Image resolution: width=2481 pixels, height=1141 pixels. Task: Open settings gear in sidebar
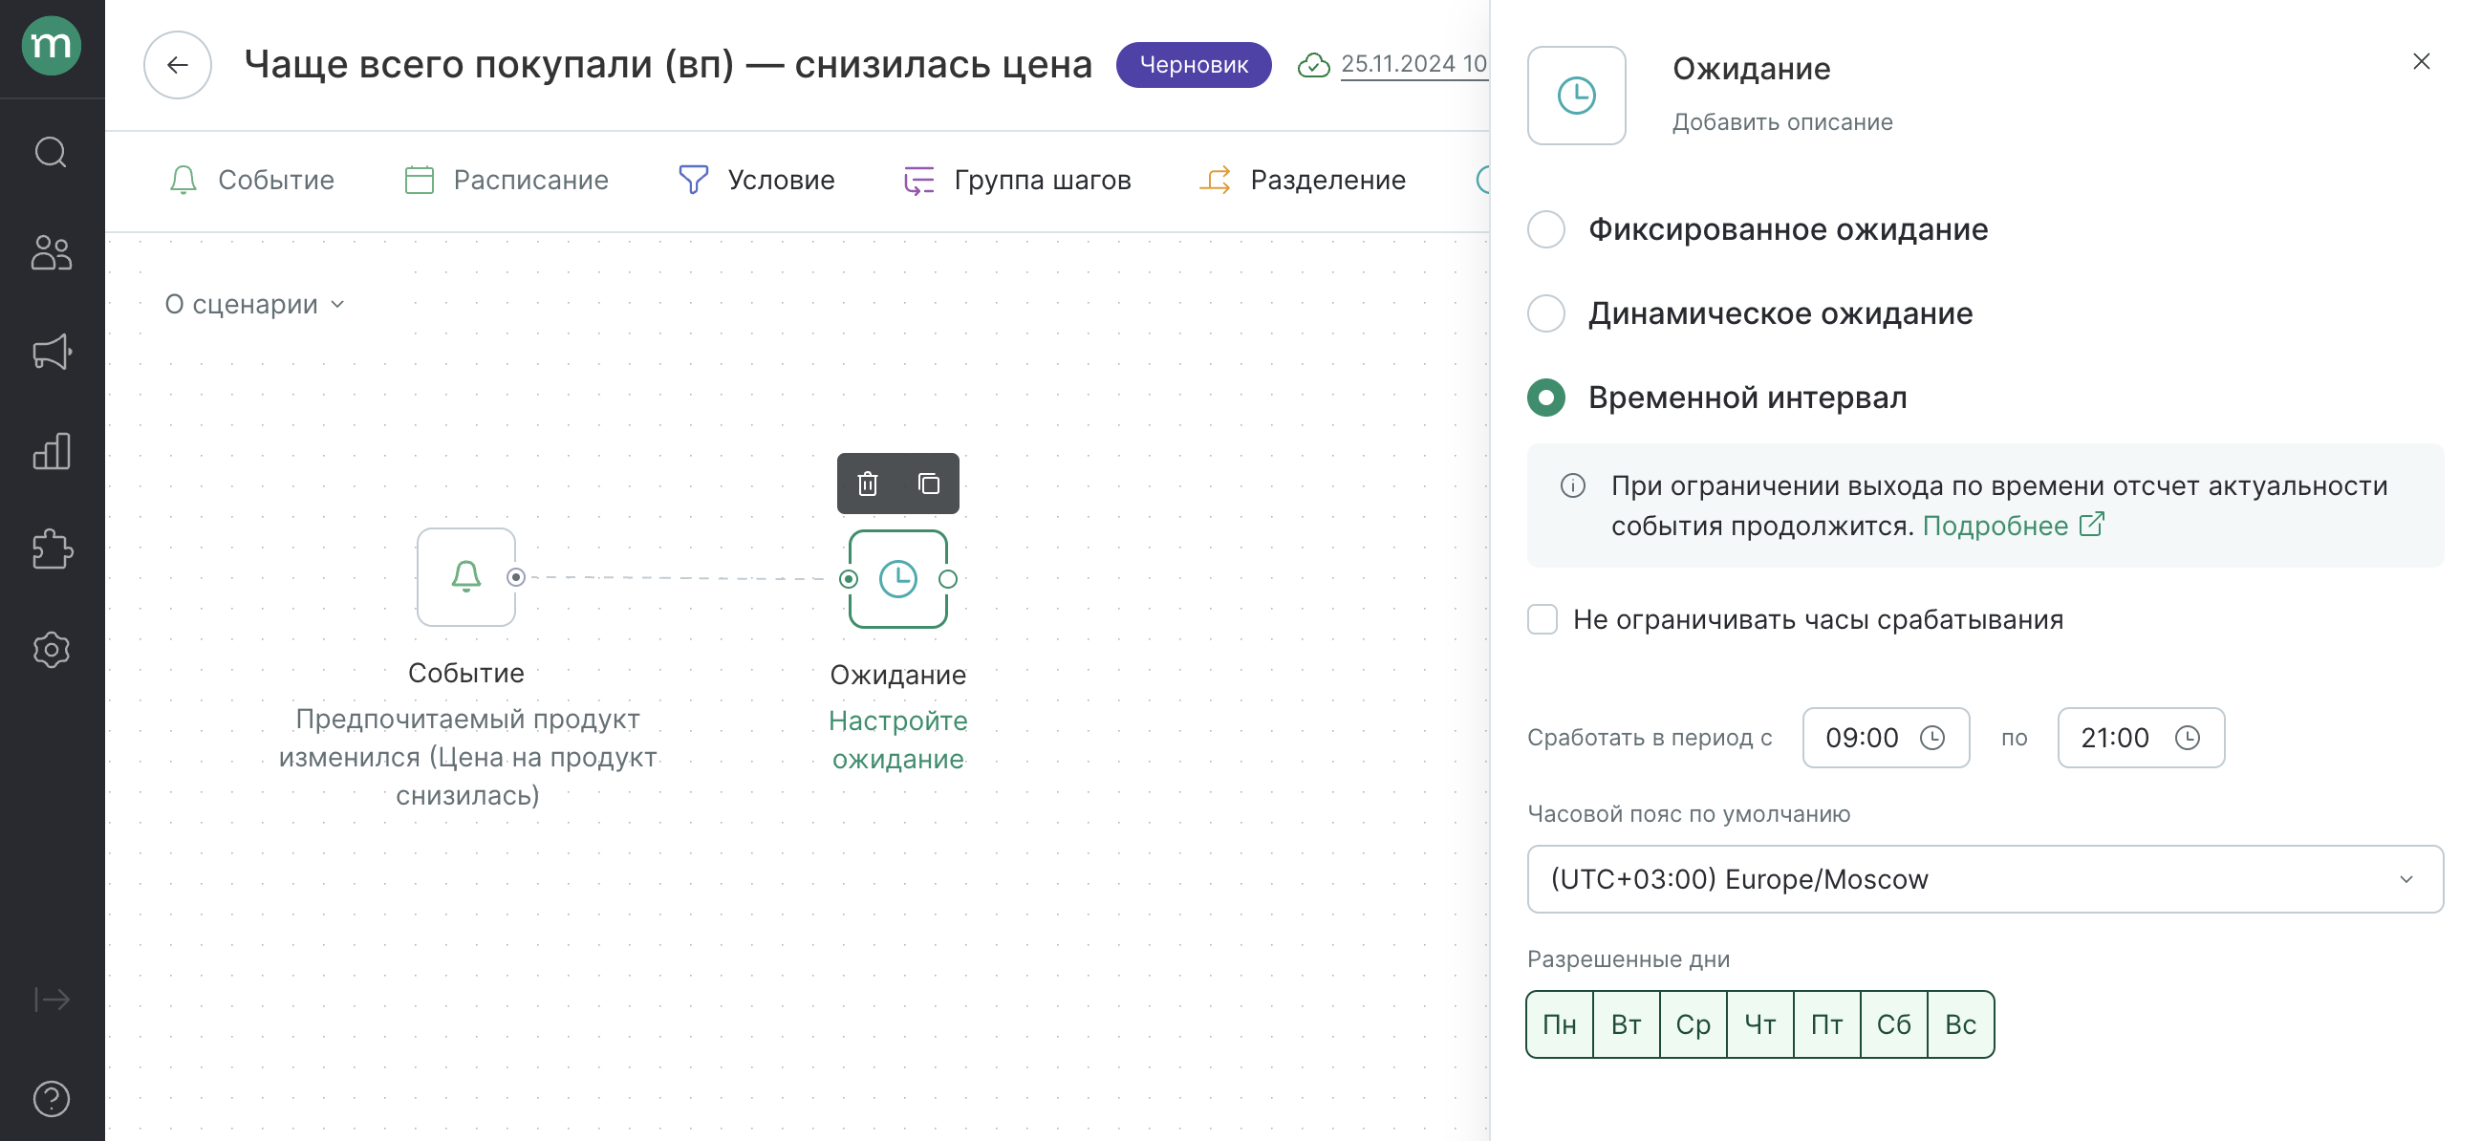(x=51, y=649)
